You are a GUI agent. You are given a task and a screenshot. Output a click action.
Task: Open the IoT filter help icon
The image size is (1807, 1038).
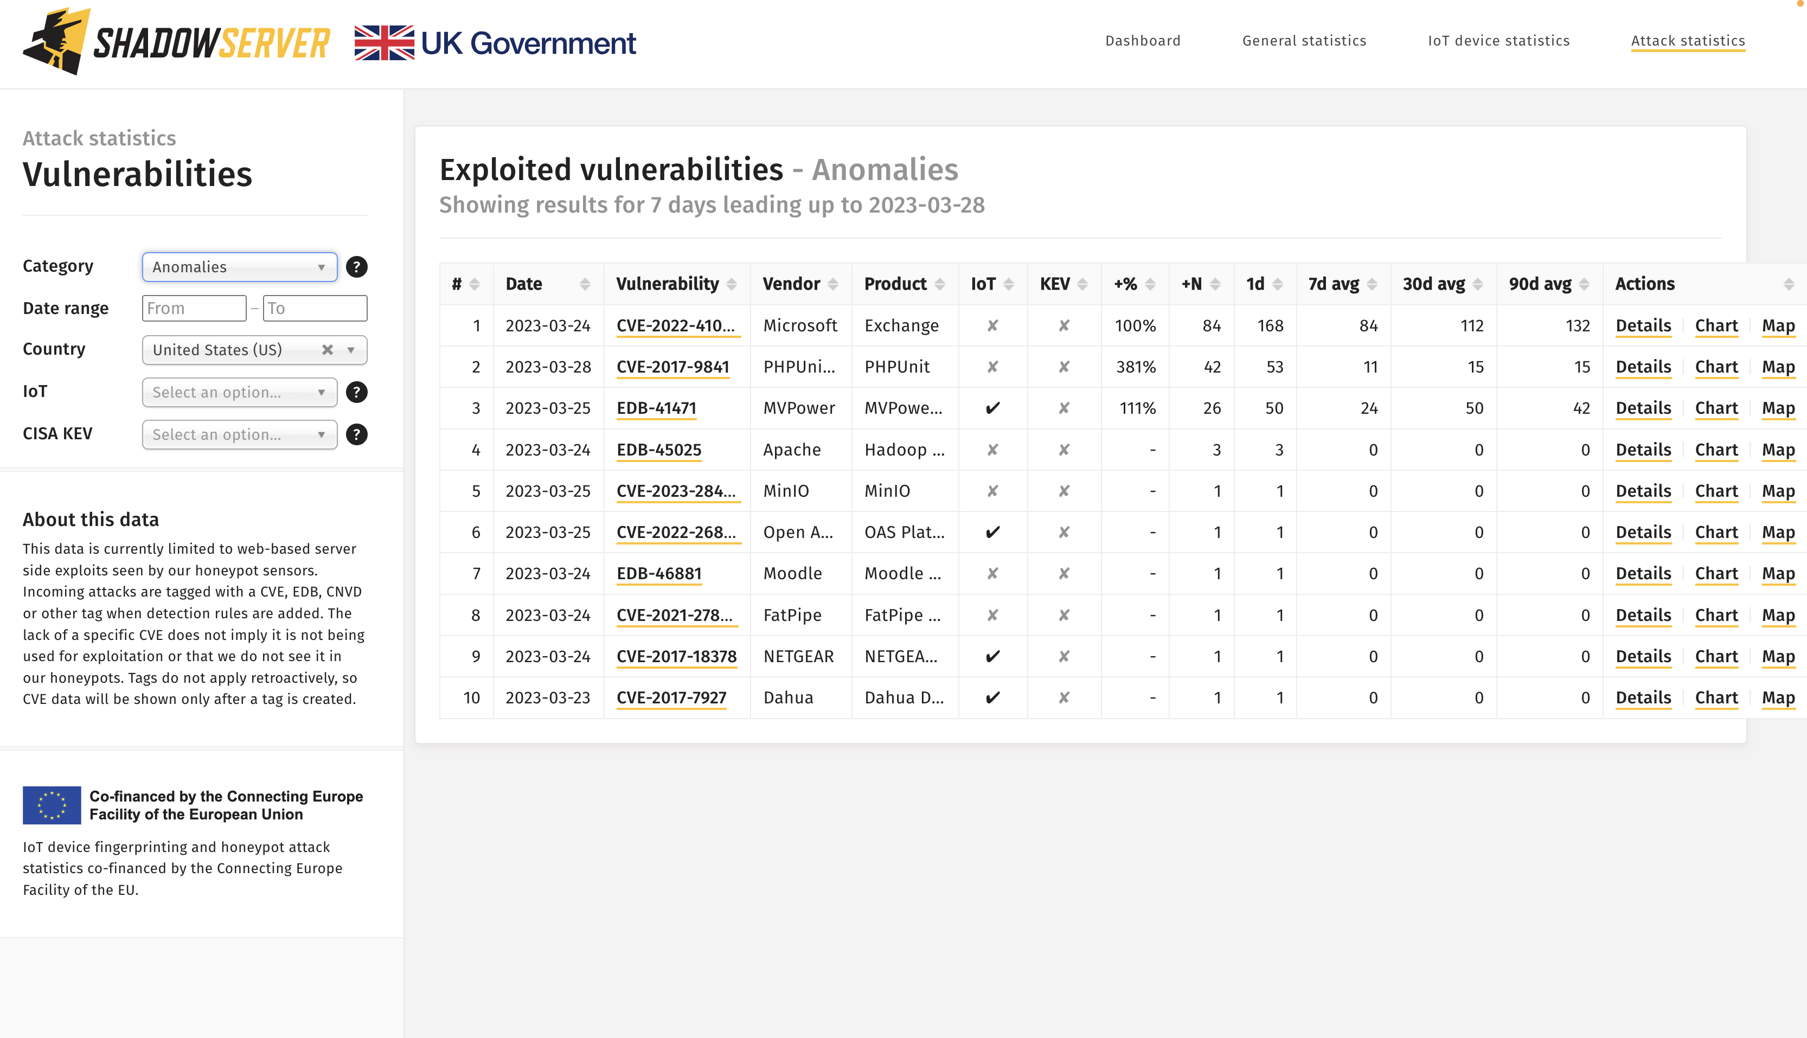tap(356, 392)
